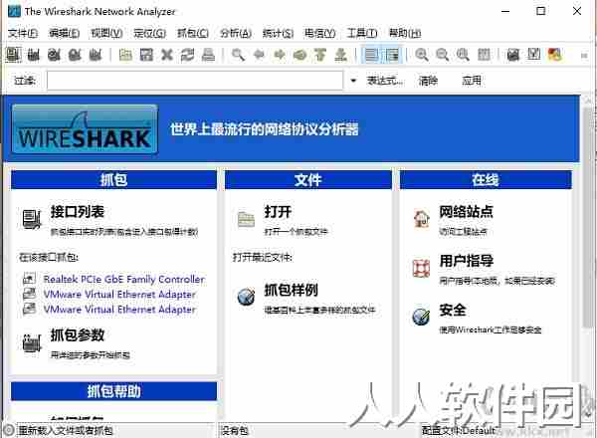Restart the capture toolbar icon
Image resolution: width=597 pixels, height=438 pixels.
click(96, 55)
